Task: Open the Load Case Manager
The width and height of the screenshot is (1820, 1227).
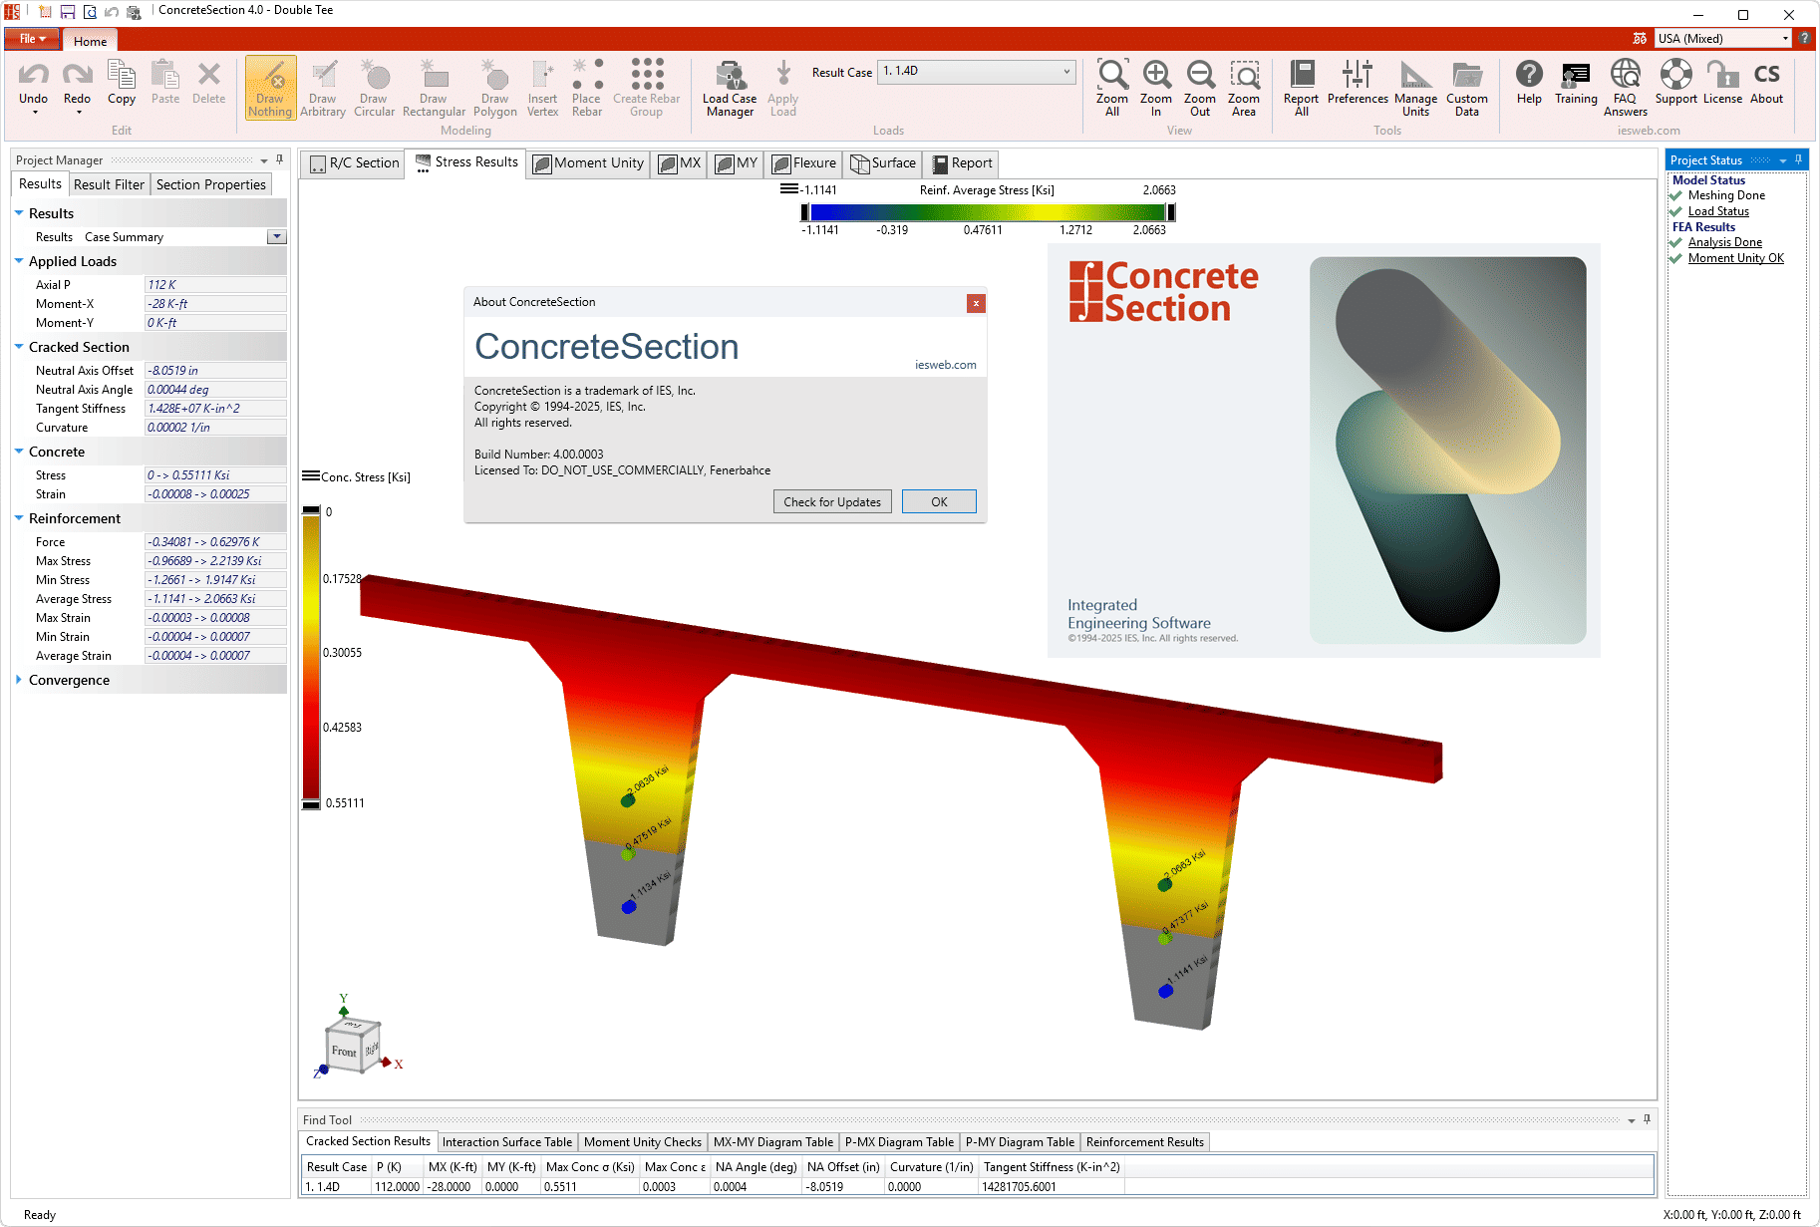Action: [729, 89]
